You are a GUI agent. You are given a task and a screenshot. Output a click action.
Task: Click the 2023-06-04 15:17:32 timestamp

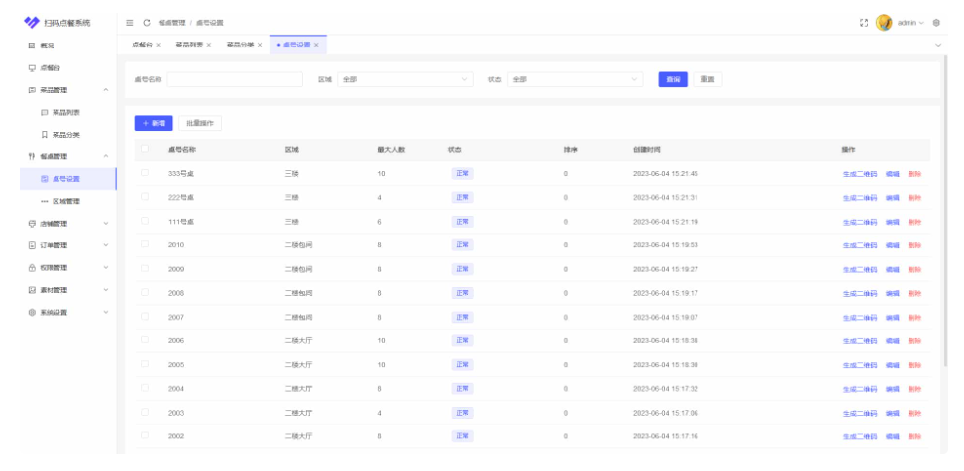666,389
